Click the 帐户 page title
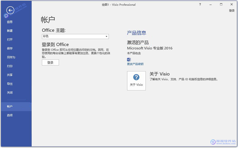This screenshot has width=238, height=148. [48, 20]
